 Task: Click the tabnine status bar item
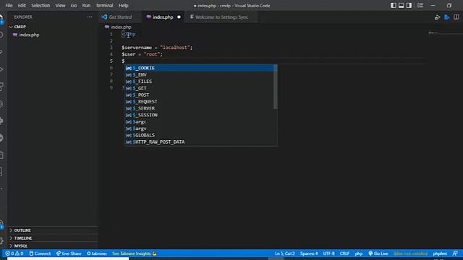click(97, 253)
